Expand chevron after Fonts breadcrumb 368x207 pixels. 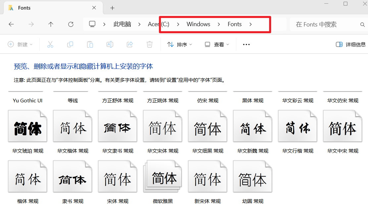click(251, 24)
